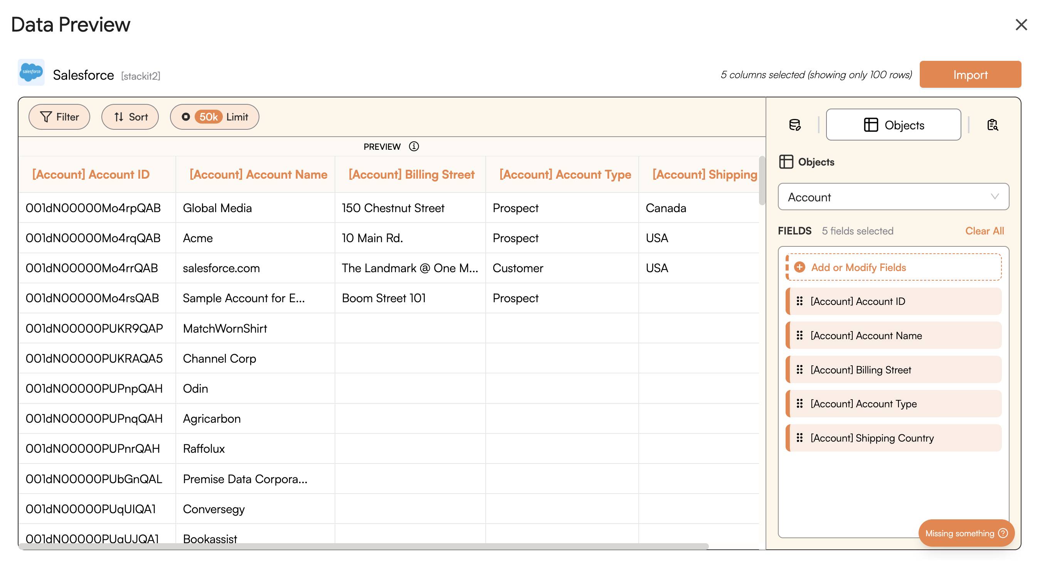Open the Sort options
Image resolution: width=1040 pixels, height=569 pixels.
(130, 117)
